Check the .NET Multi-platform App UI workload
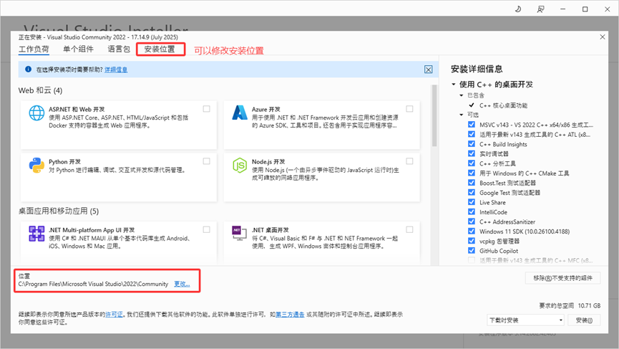The image size is (619, 349). point(207,229)
